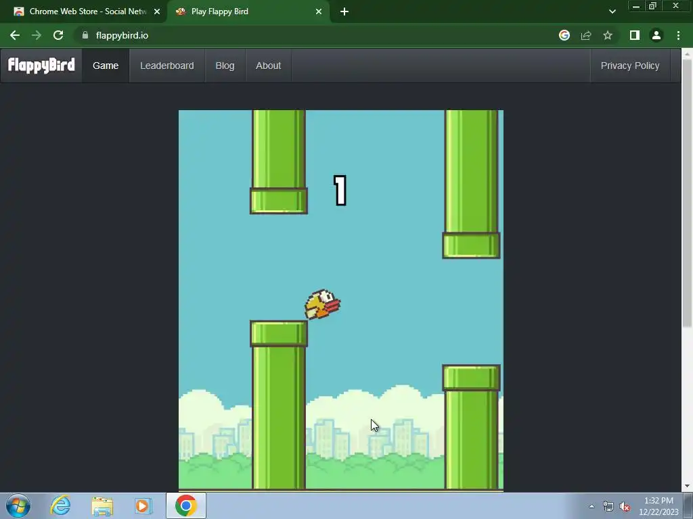The width and height of the screenshot is (693, 519).
Task: Launch Internet Explorer from taskbar
Action: click(x=60, y=505)
